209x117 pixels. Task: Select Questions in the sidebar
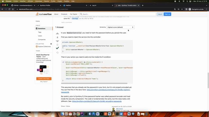pos(44,29)
